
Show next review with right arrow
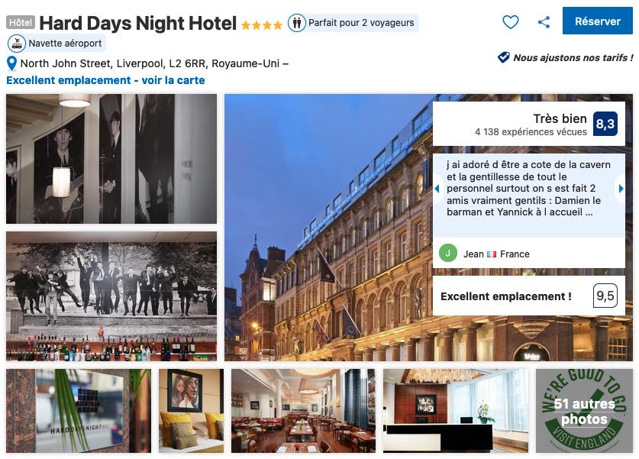coord(621,189)
